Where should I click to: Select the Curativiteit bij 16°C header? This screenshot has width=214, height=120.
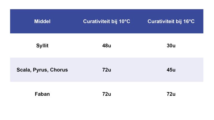pyautogui.click(x=171, y=21)
